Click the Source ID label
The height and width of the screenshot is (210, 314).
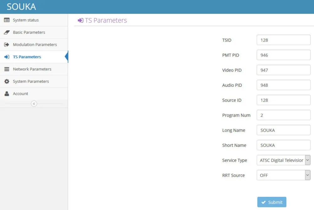(232, 100)
